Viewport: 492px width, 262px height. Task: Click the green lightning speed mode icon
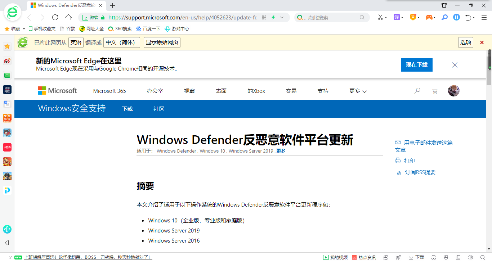[273, 17]
